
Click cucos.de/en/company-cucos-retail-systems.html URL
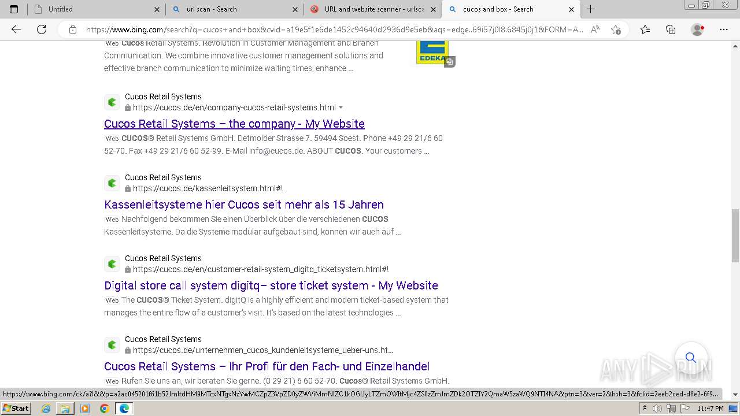[x=234, y=107]
